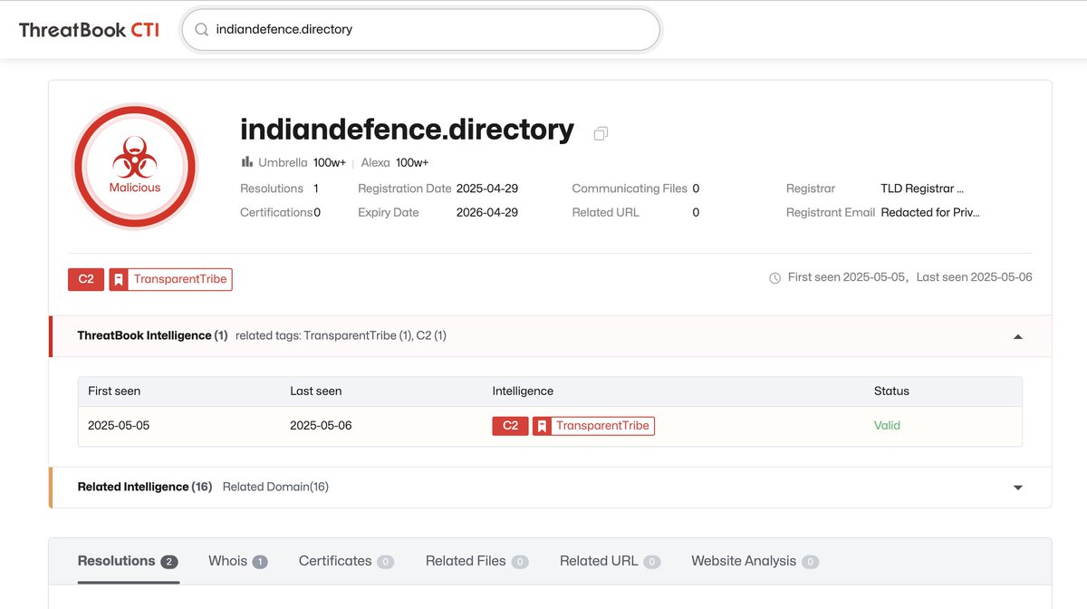Select the C2 badge in the table row

click(x=510, y=425)
